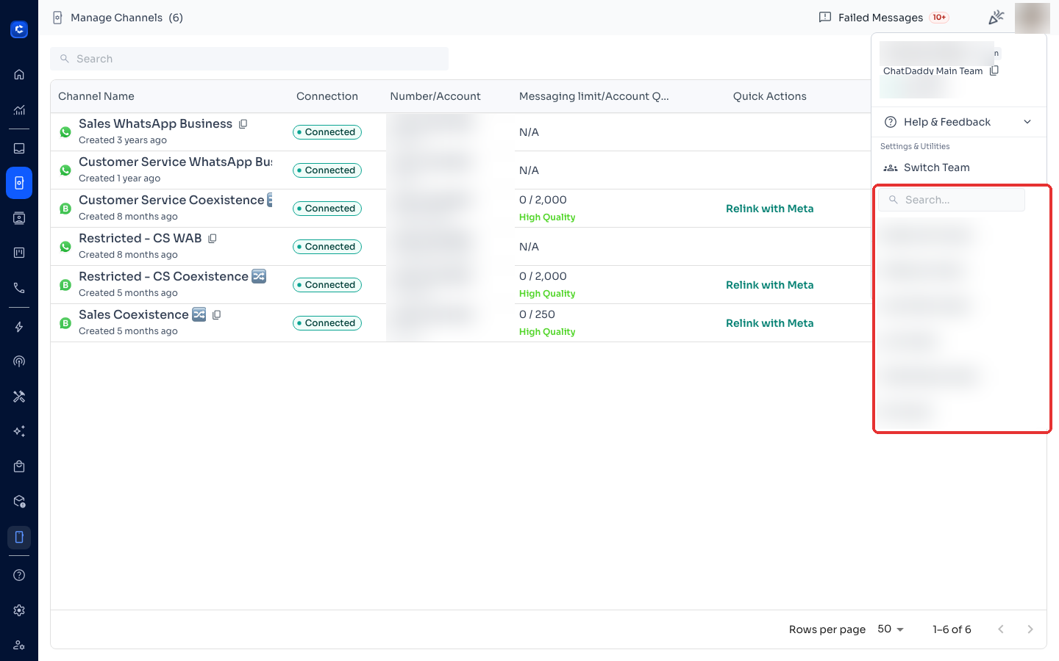Open the phone calls icon in sidebar
This screenshot has height=661, width=1059.
click(19, 288)
